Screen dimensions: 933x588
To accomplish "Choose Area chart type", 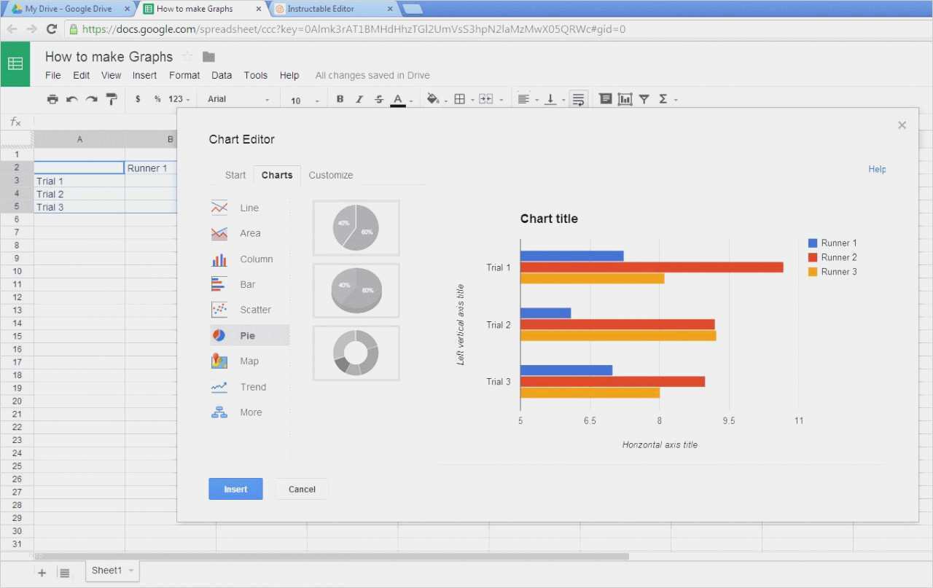I will (x=249, y=233).
